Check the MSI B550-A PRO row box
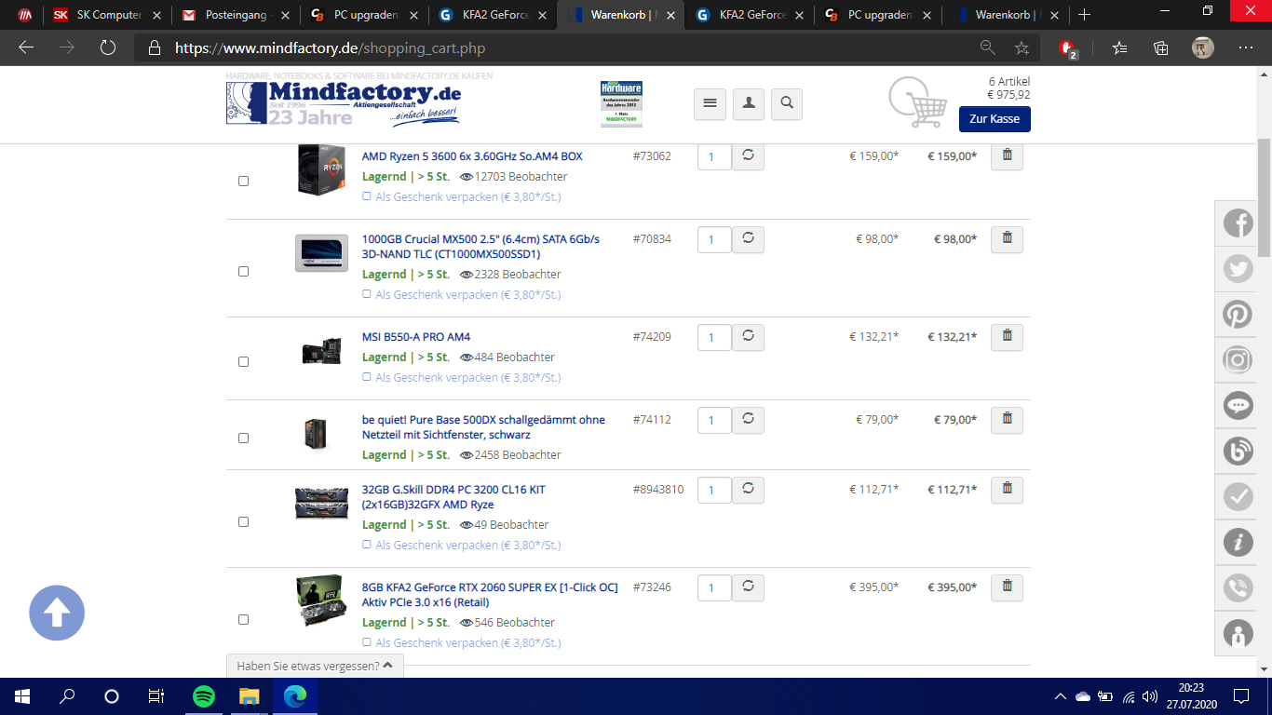The image size is (1272, 715). pos(244,362)
